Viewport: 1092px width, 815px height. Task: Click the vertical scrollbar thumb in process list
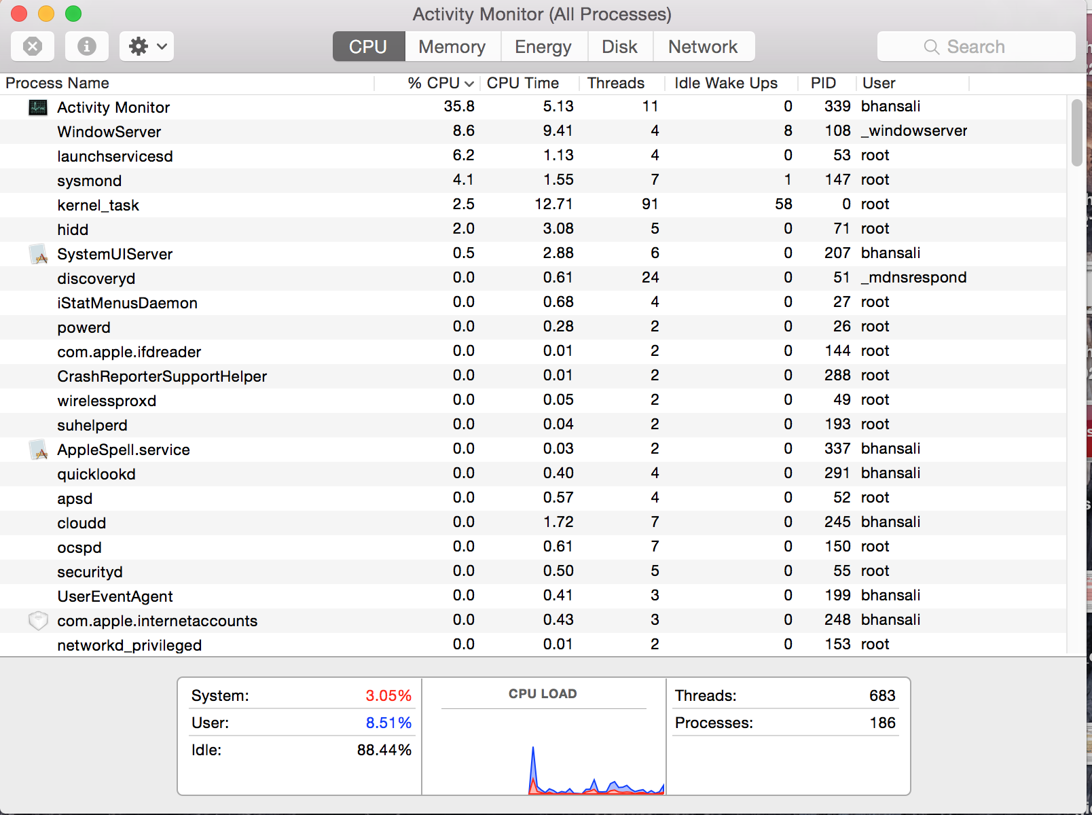(1076, 132)
